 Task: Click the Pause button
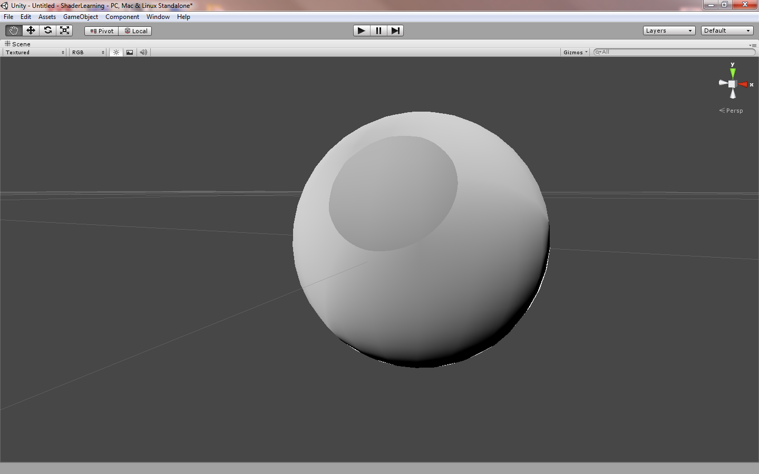pos(378,31)
